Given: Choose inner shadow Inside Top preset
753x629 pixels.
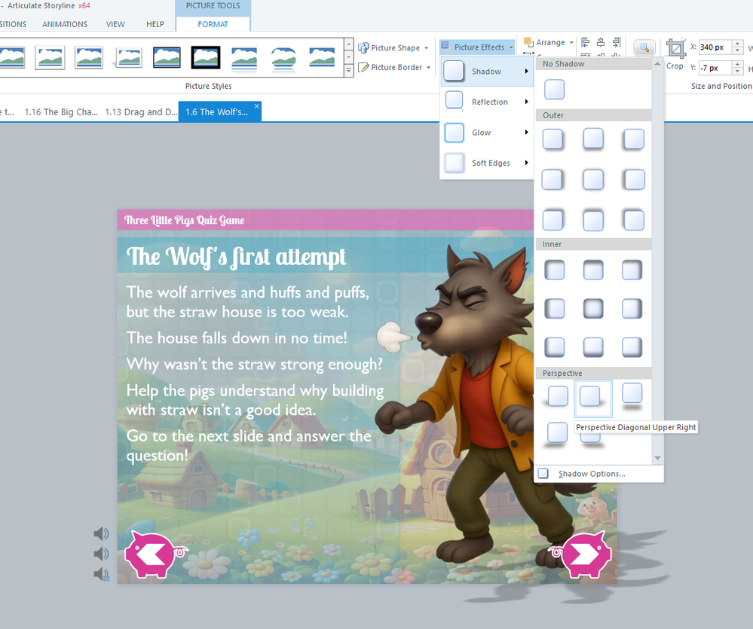Looking at the screenshot, I should 593,270.
